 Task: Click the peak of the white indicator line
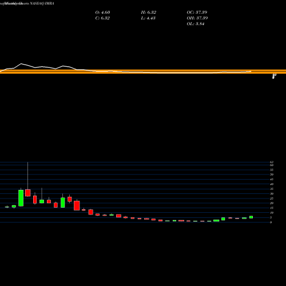point(21,63)
